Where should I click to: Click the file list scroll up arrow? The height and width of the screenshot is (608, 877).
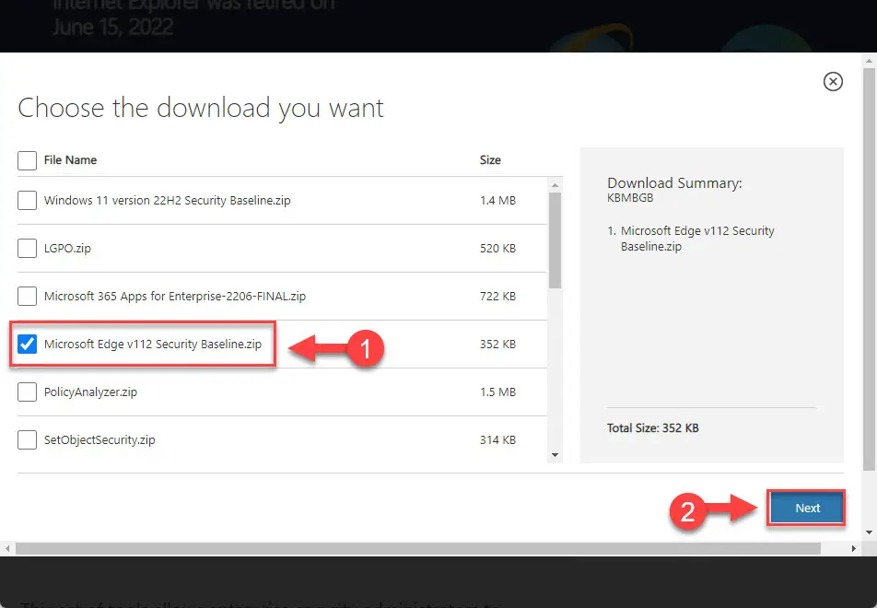point(555,184)
